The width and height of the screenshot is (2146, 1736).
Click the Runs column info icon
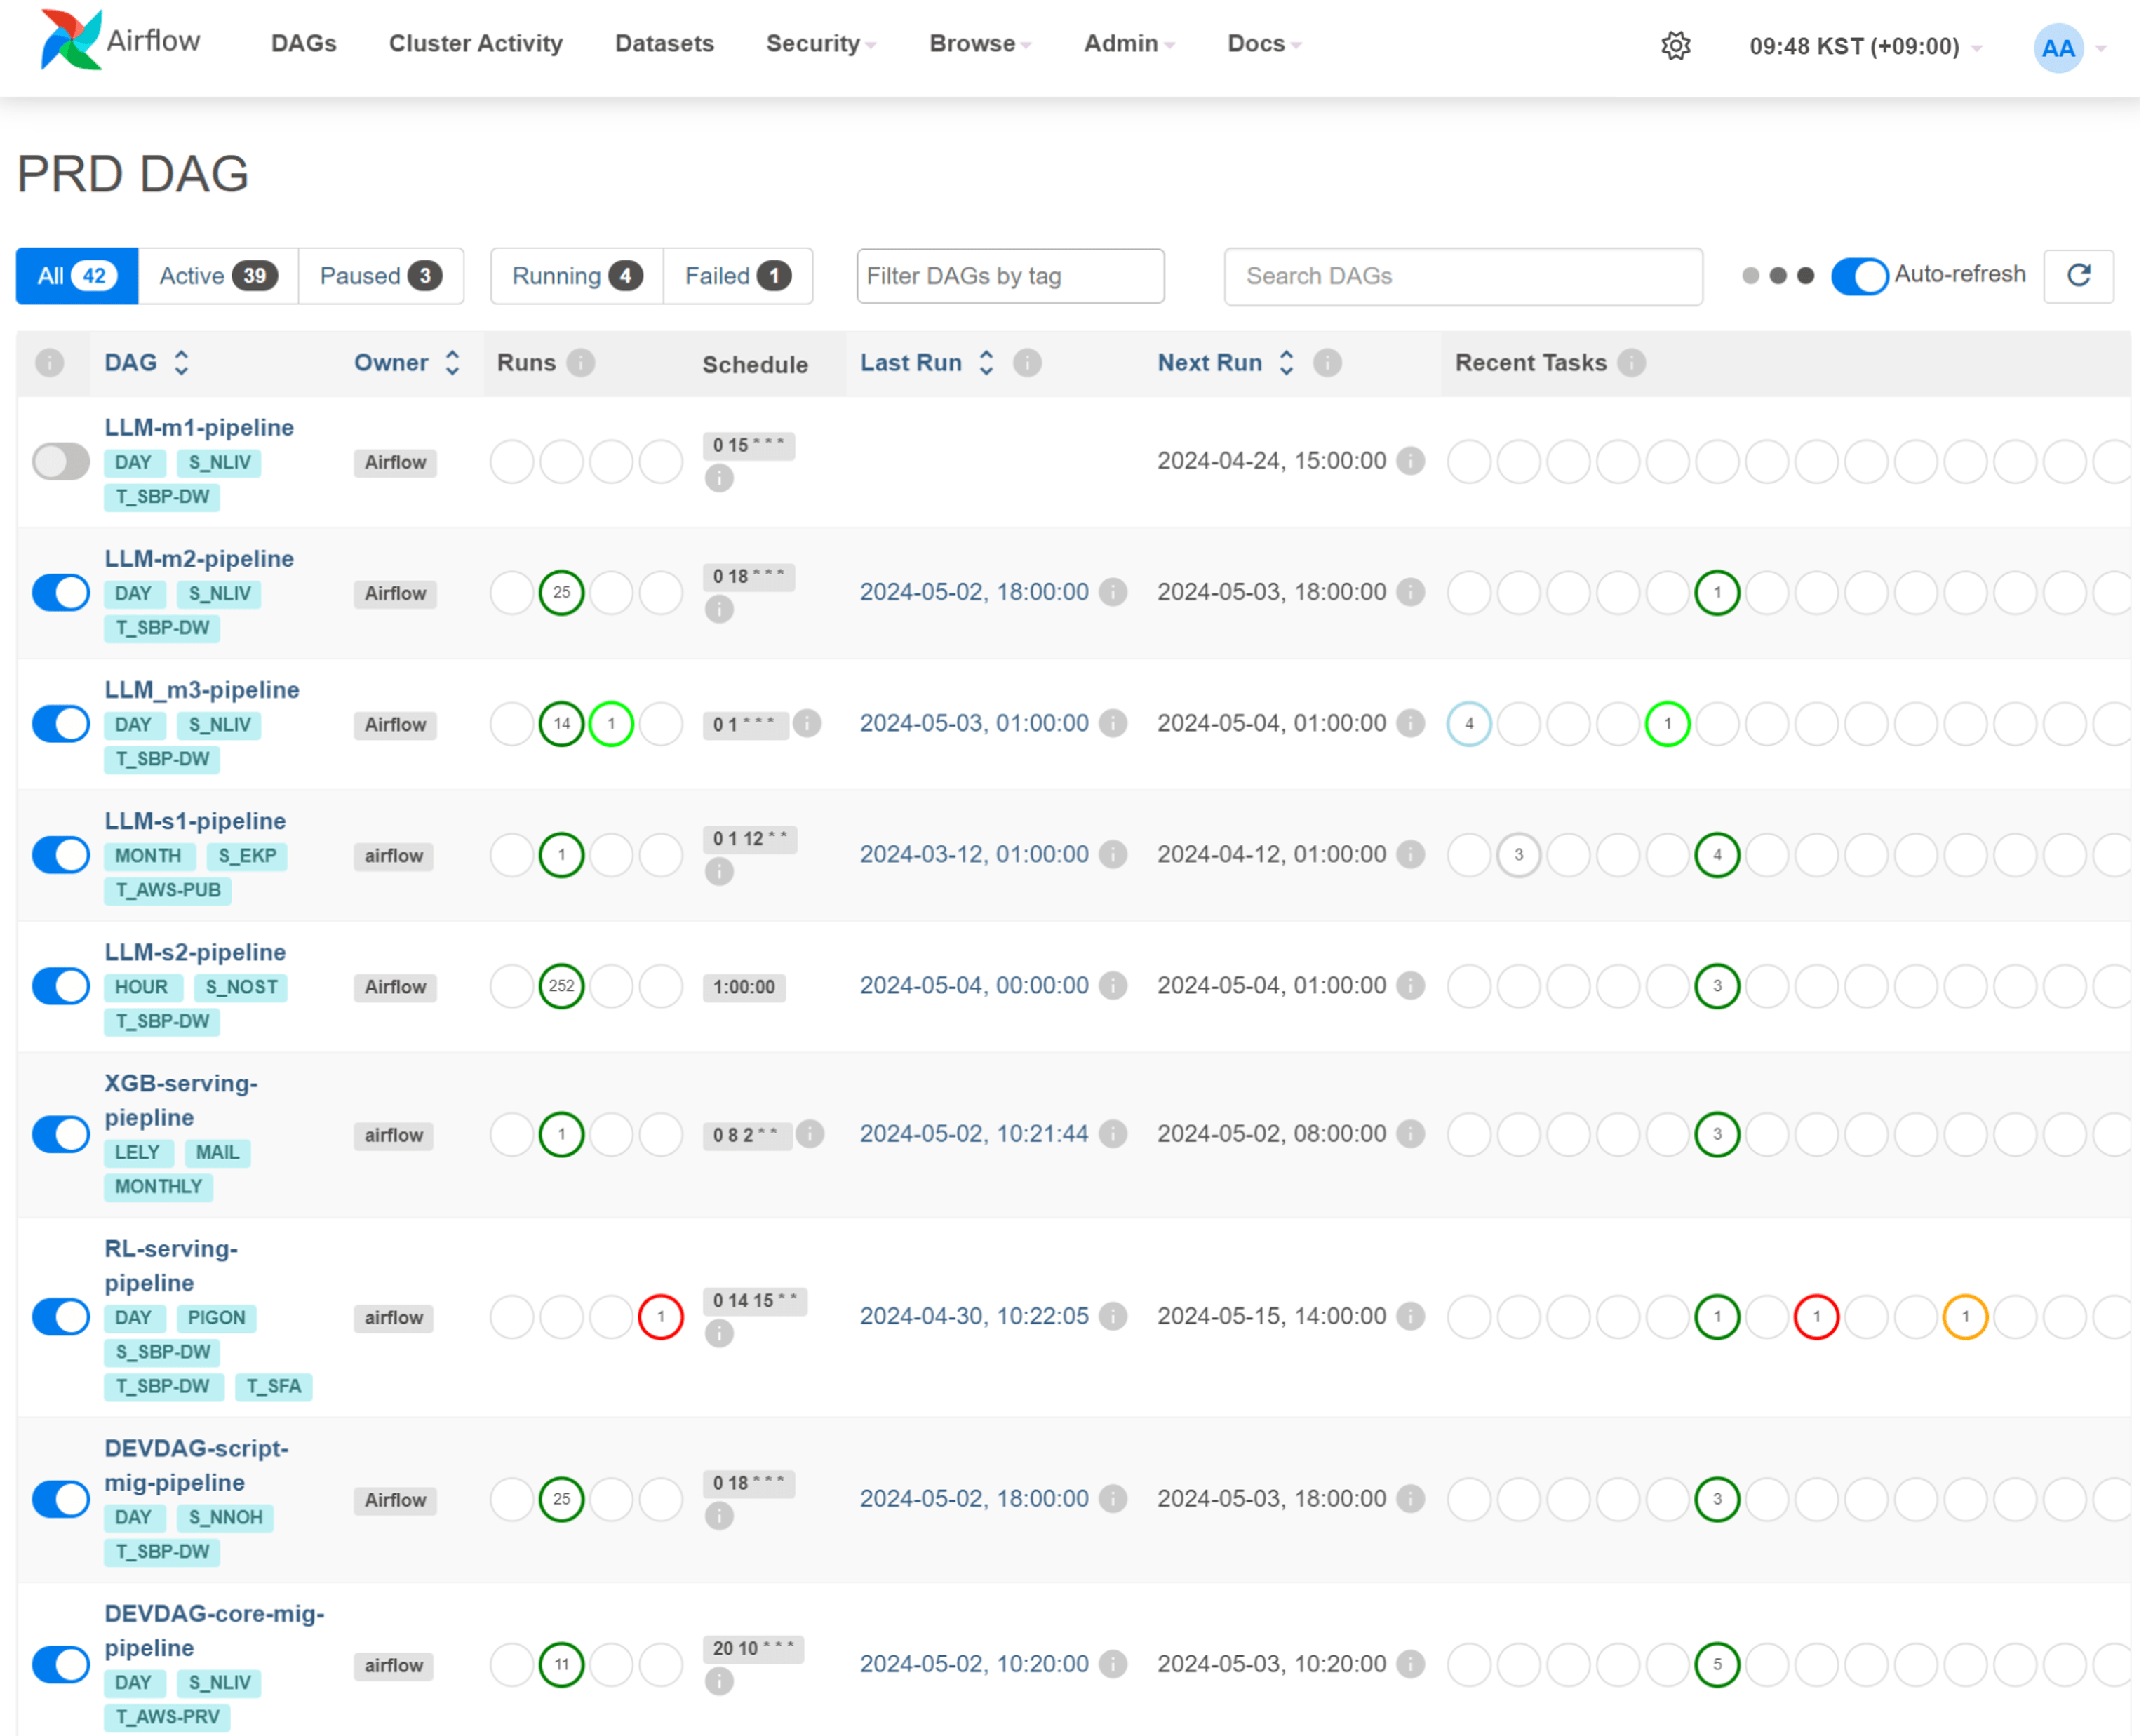tap(581, 363)
